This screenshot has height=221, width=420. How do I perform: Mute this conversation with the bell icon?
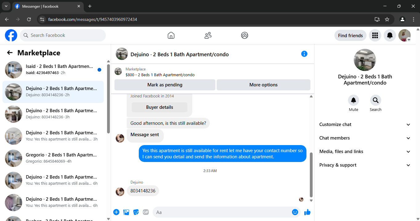354,100
